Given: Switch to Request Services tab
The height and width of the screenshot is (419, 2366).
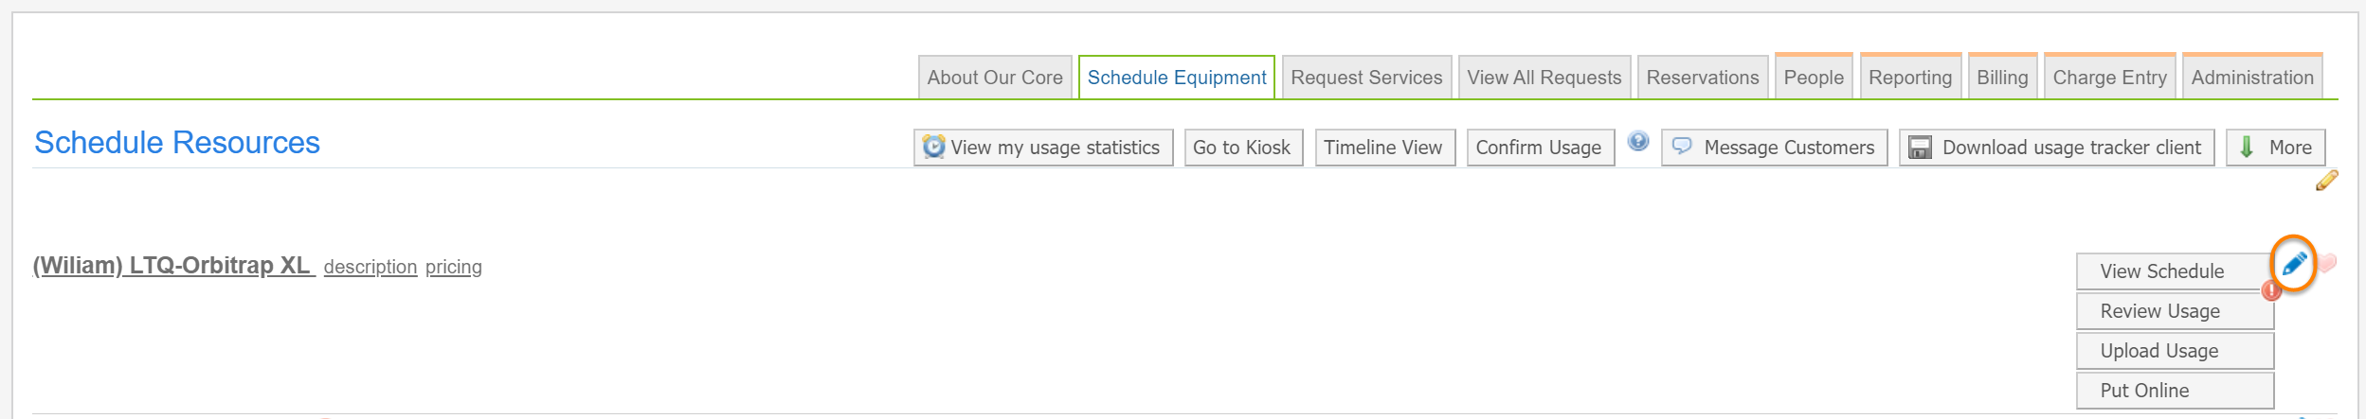Looking at the screenshot, I should pos(1365,78).
